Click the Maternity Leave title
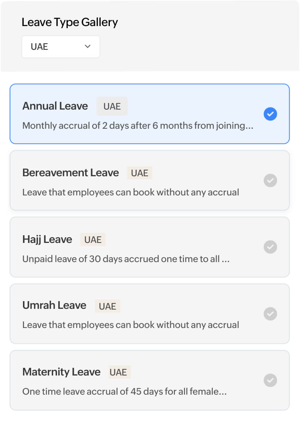This screenshot has width=300, height=423. (x=61, y=372)
